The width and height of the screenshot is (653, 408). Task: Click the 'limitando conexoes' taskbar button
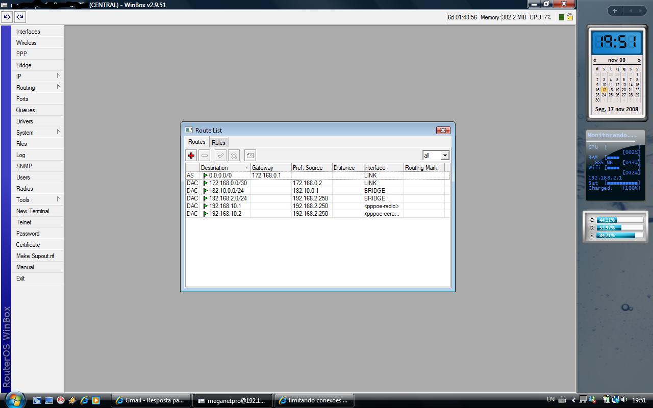(x=315, y=400)
